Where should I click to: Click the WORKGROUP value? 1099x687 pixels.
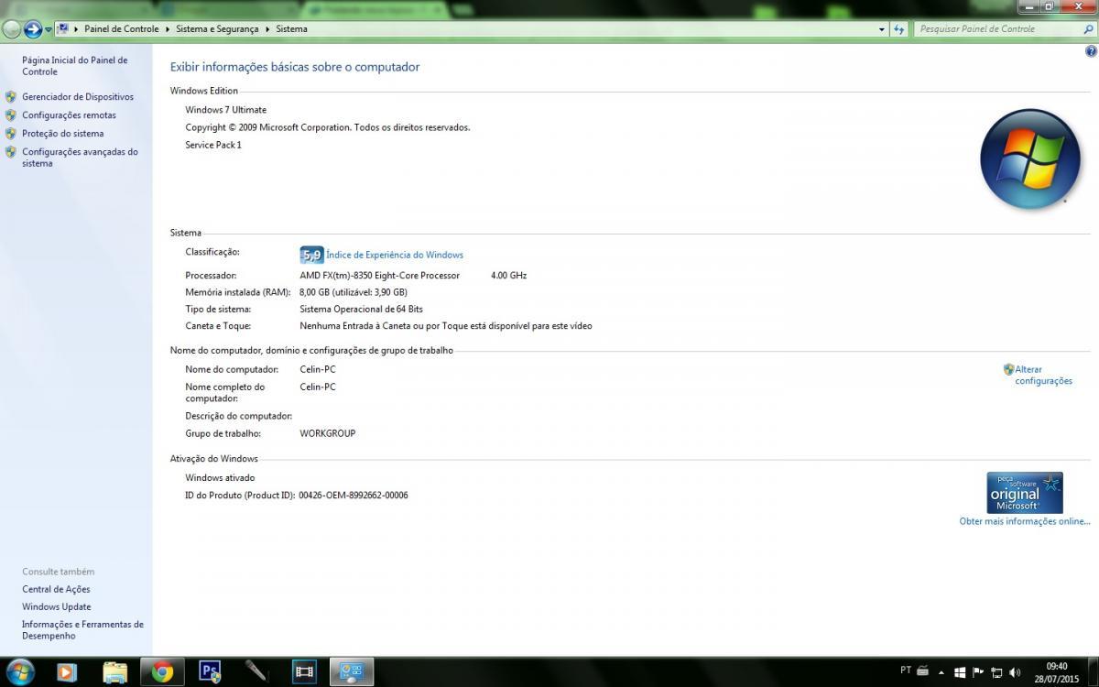point(328,433)
